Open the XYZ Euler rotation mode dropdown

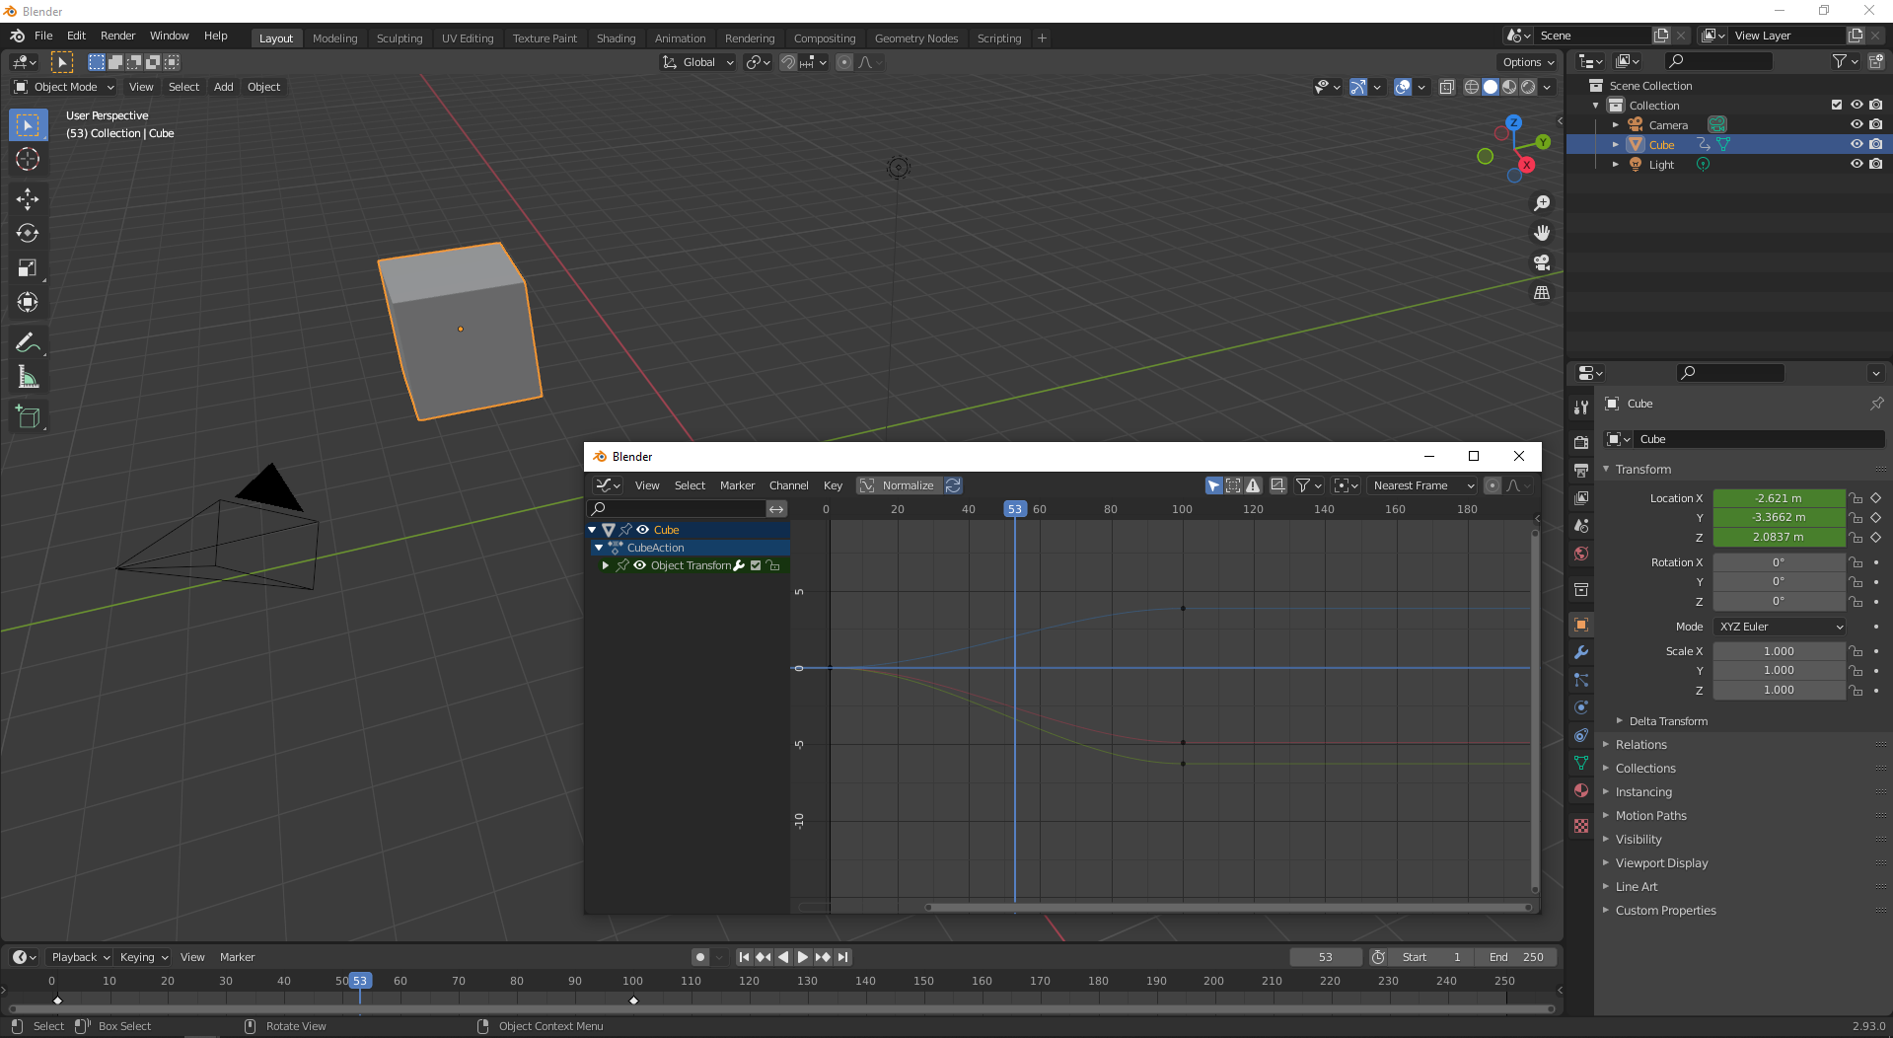pos(1780,627)
